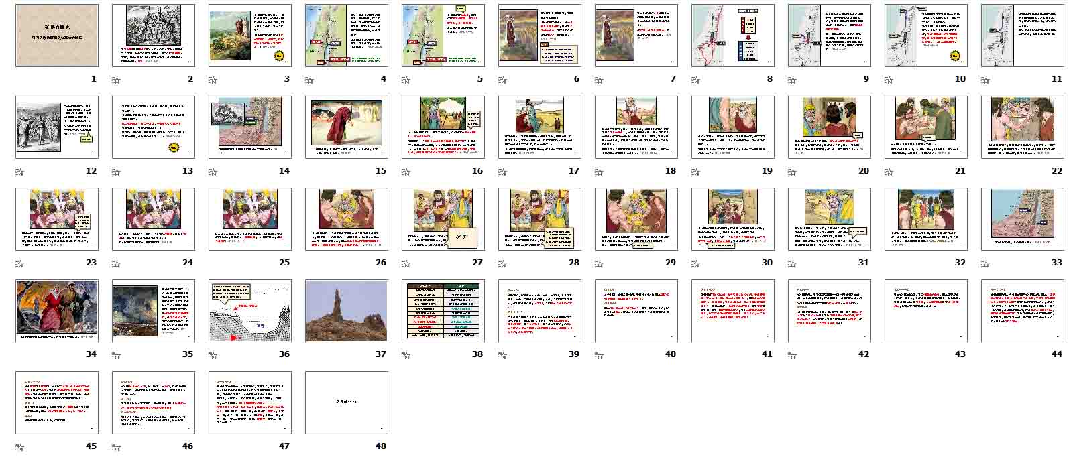Click the transition star icon beneath slide 5
This screenshot has width=1073, height=459.
pyautogui.click(x=406, y=79)
